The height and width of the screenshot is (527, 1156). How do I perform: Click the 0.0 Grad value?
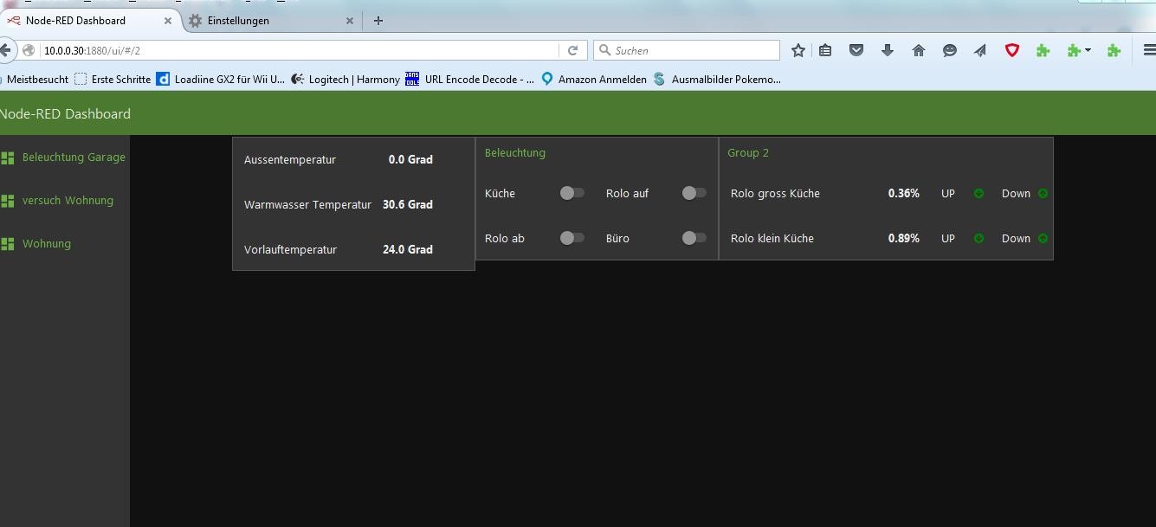tap(410, 159)
